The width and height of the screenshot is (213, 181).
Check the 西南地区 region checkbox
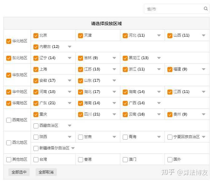point(9,120)
